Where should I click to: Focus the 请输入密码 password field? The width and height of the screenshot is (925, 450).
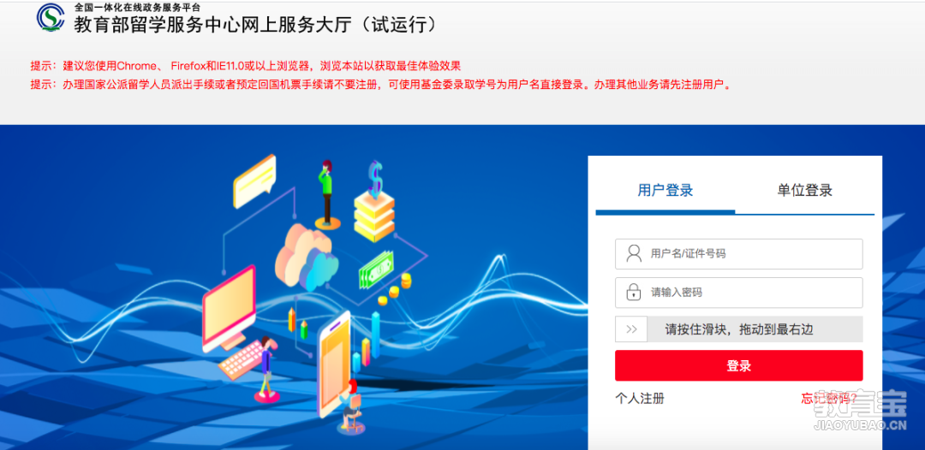[738, 293]
